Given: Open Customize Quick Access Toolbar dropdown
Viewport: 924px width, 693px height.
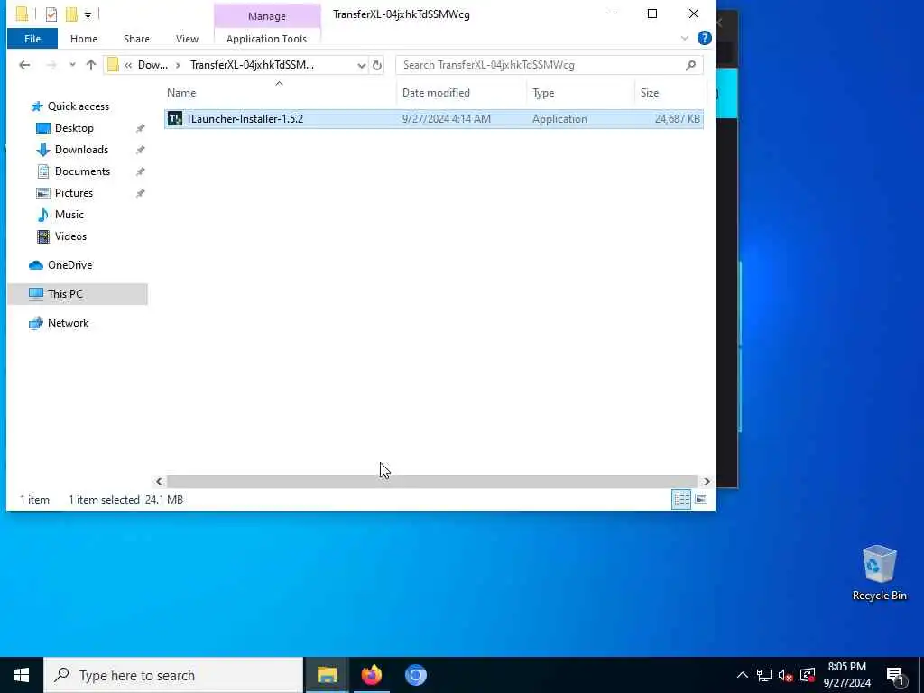Looking at the screenshot, I should click(x=88, y=14).
